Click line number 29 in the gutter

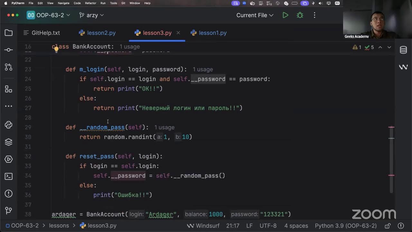pos(28,127)
